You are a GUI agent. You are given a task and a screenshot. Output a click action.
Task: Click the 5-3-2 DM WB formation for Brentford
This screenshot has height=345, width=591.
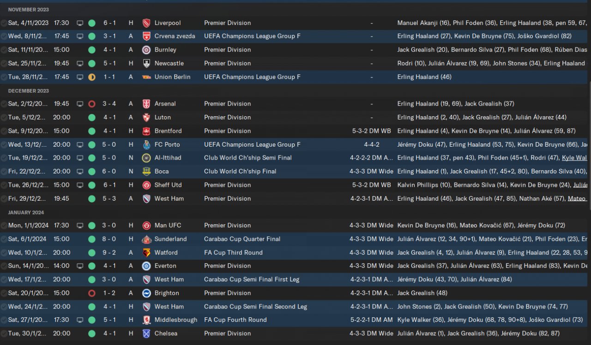click(x=372, y=131)
